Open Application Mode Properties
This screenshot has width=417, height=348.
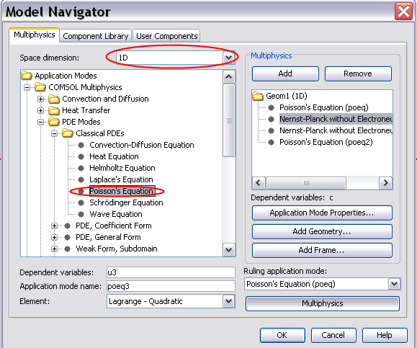pos(322,213)
